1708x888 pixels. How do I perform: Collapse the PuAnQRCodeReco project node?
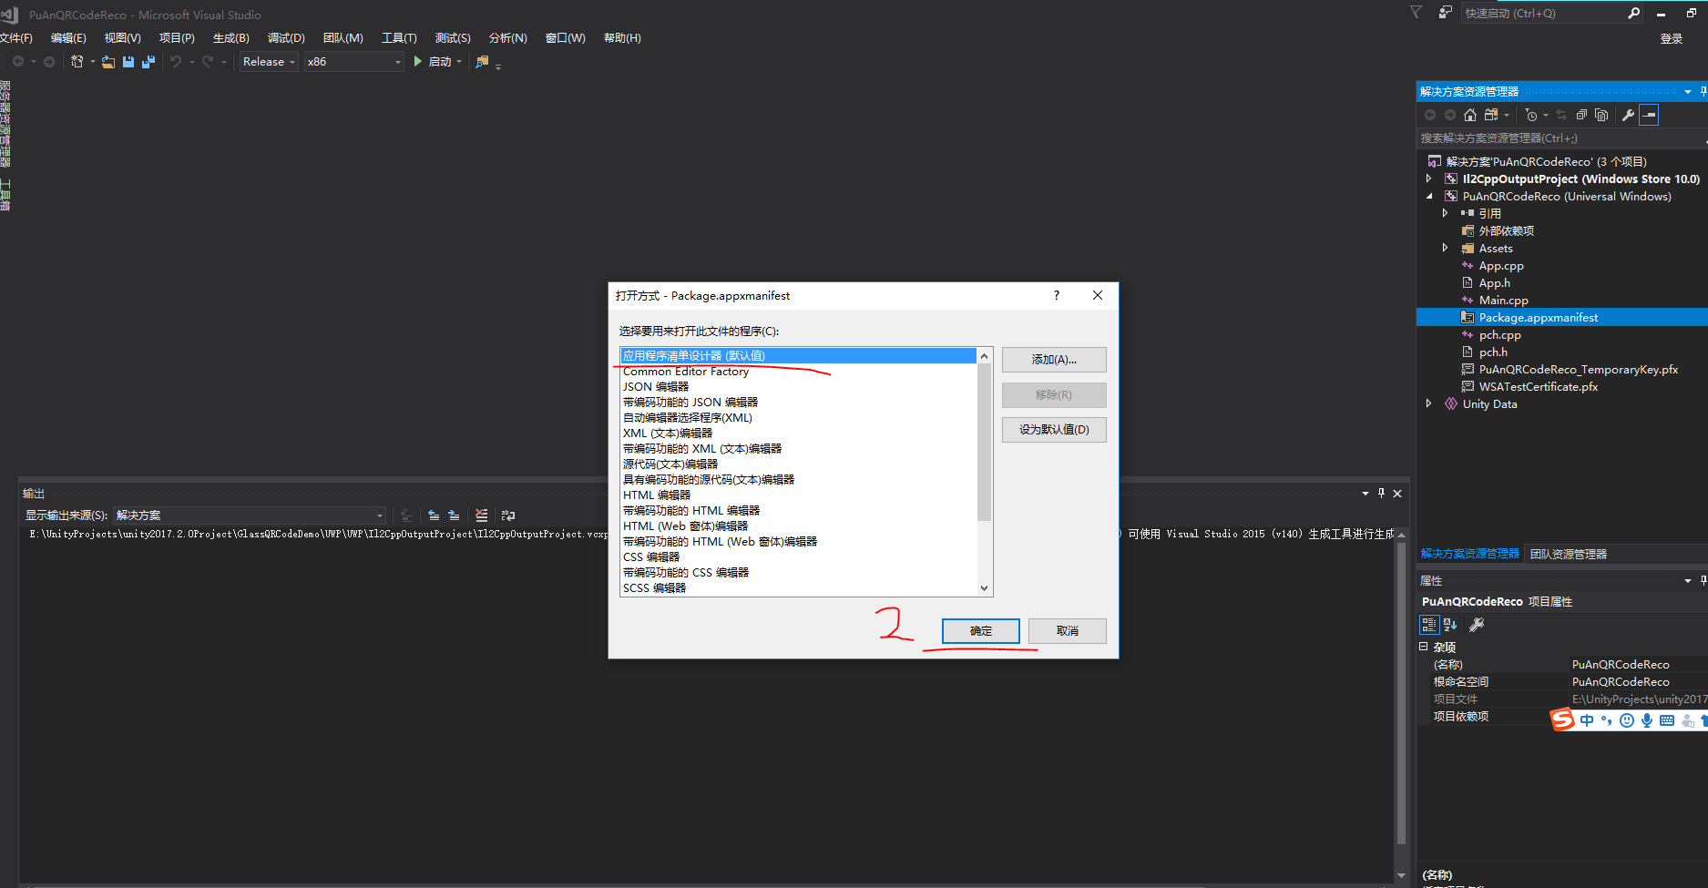[1428, 197]
